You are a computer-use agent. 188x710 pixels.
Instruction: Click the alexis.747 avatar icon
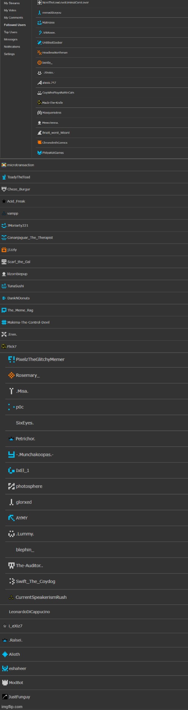pyautogui.click(x=39, y=83)
